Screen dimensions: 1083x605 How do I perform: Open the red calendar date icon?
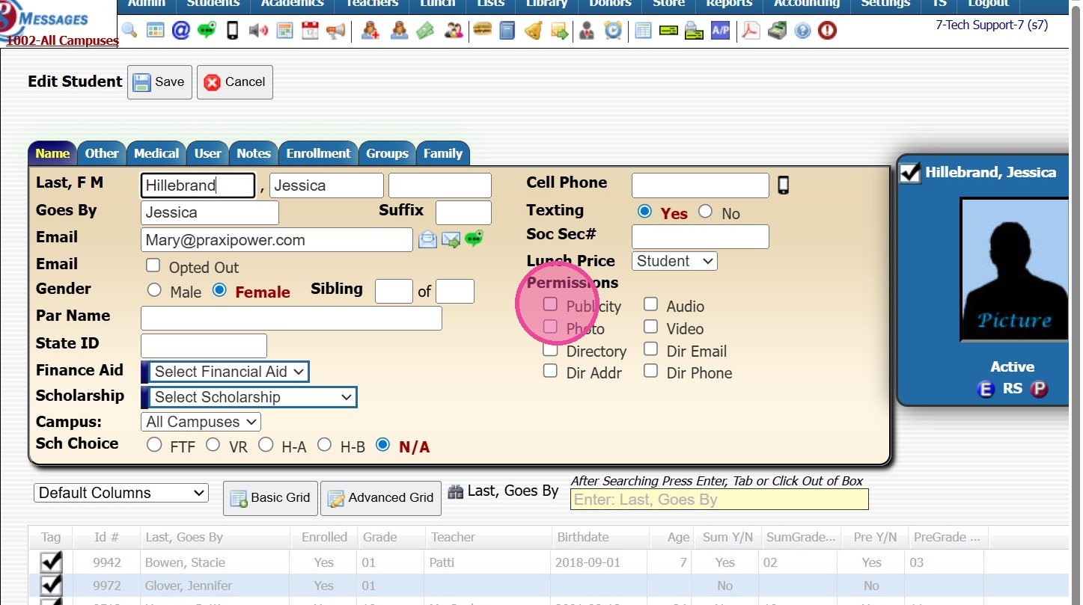pos(310,30)
